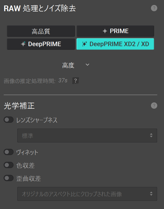164x209 pixels.
Task: Click the question mark beside estimated processing time
Action: click(x=75, y=81)
